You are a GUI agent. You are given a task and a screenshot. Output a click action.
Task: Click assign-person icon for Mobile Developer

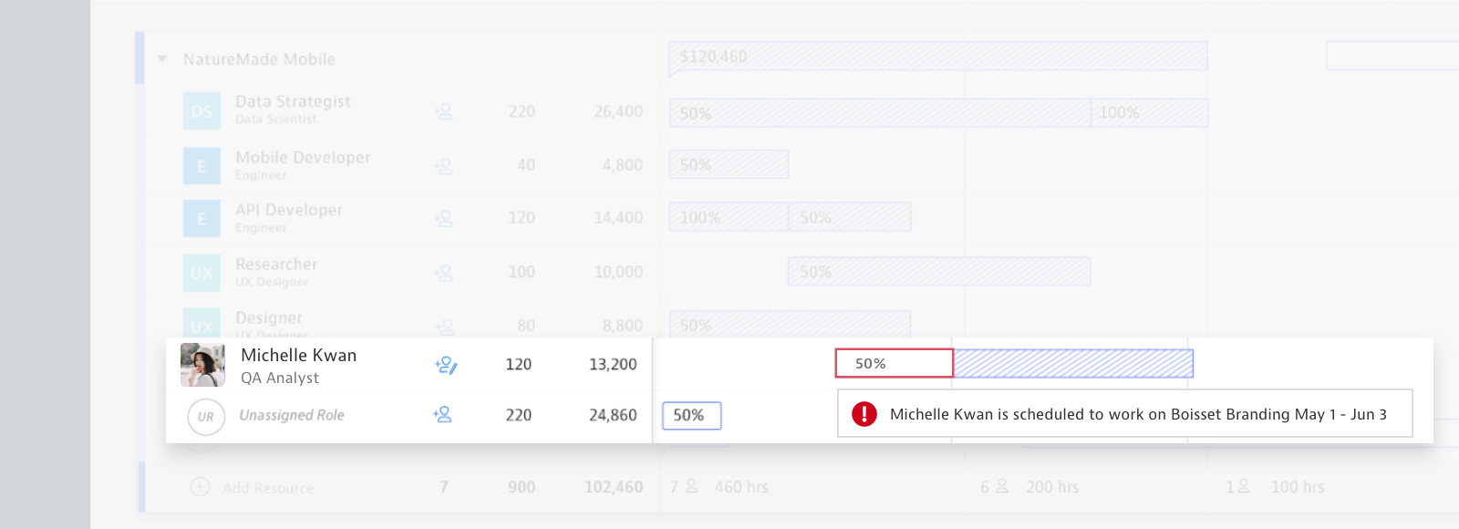444,166
